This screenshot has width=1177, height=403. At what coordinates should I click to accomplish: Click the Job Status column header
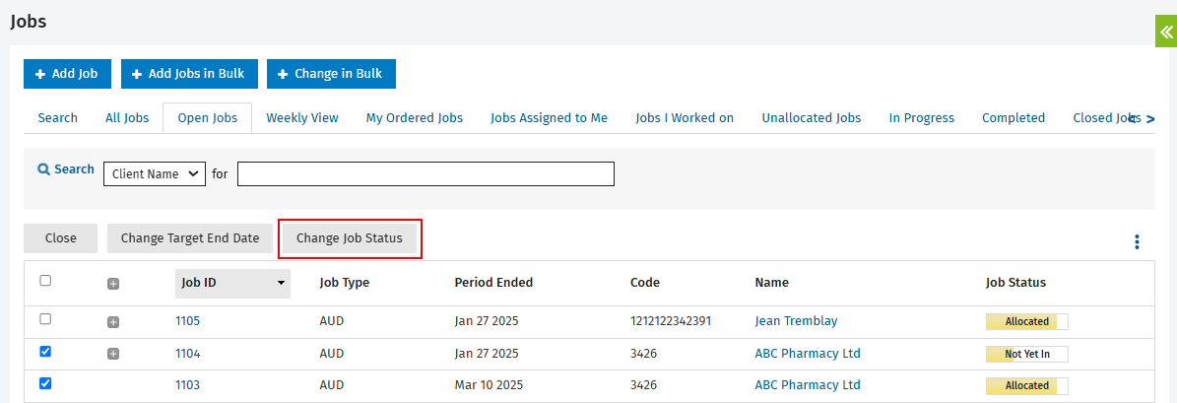(x=1015, y=283)
